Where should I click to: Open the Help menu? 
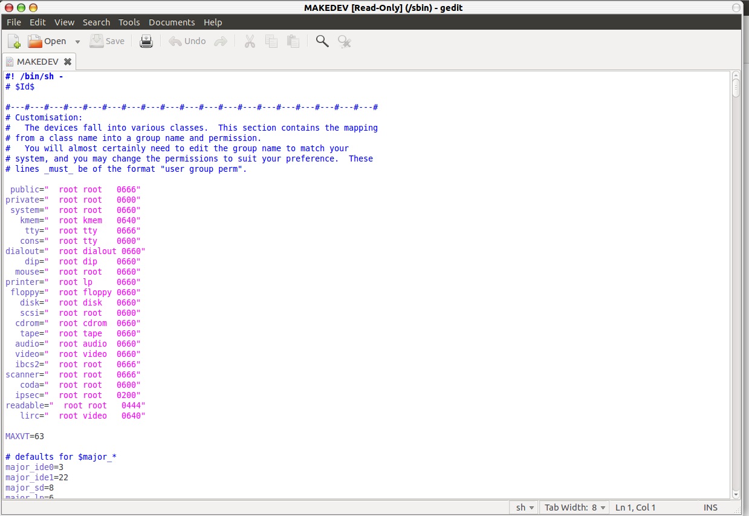213,22
